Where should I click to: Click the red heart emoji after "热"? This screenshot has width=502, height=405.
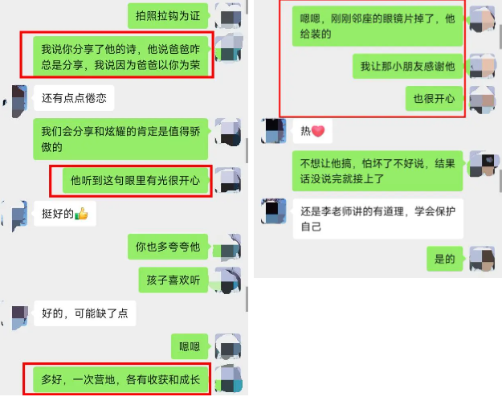(x=318, y=131)
